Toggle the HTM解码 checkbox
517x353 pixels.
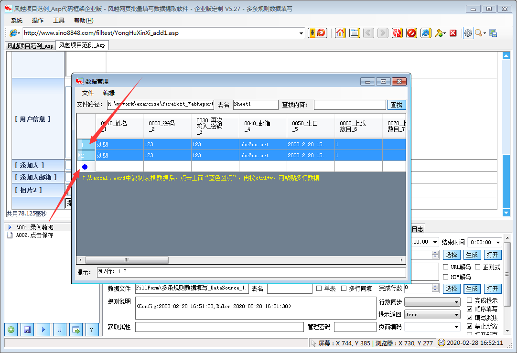(445, 277)
